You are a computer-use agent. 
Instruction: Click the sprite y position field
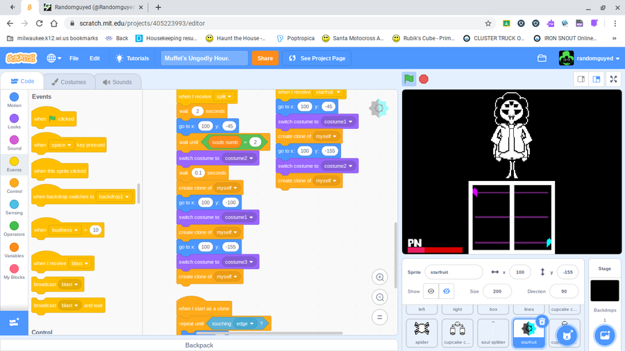(567, 272)
